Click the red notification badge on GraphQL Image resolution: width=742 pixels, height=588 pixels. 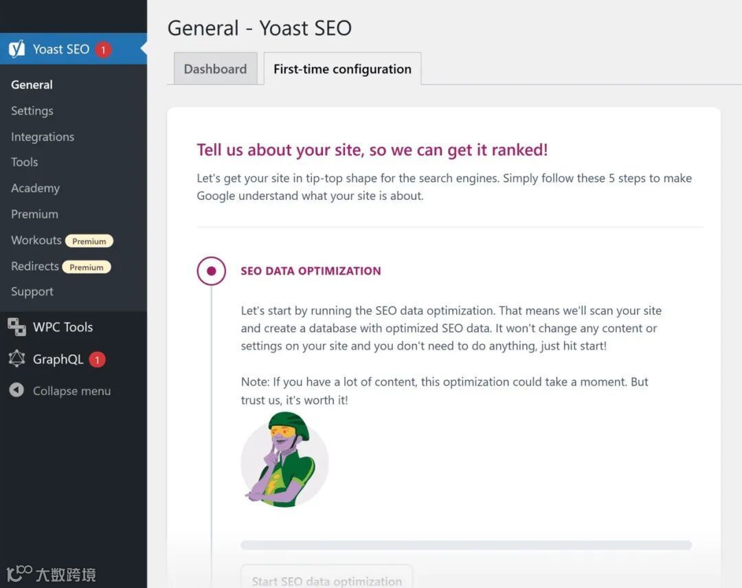[97, 359]
